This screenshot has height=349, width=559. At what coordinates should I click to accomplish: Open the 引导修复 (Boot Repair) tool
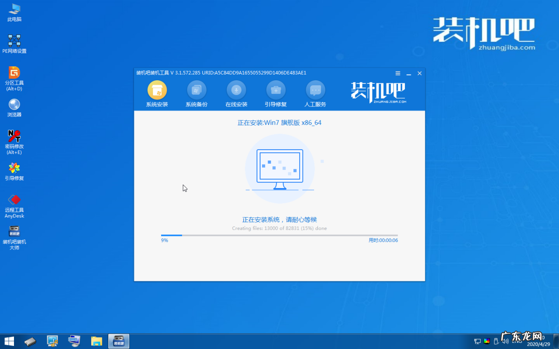[276, 93]
